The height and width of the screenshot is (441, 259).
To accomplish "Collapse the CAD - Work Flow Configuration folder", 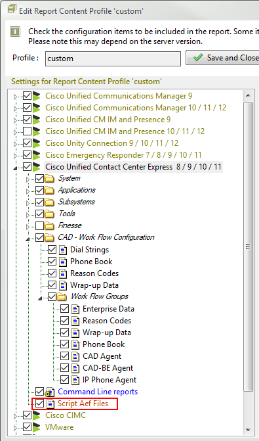I will (28, 239).
